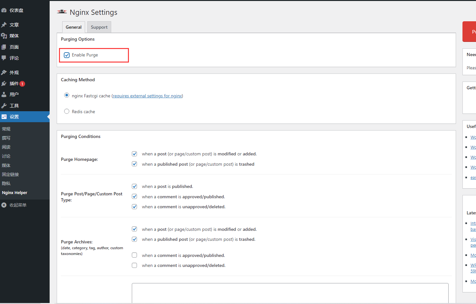Screen dimensions: 476x304
Task: Click the 工具 tools wrench icon
Action: click(4, 106)
